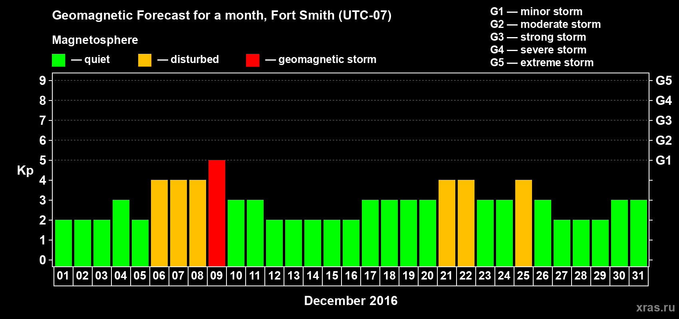This screenshot has height=319, width=679.
Task: Click the 'geomagnetic storm' legend label
Action: click(328, 59)
